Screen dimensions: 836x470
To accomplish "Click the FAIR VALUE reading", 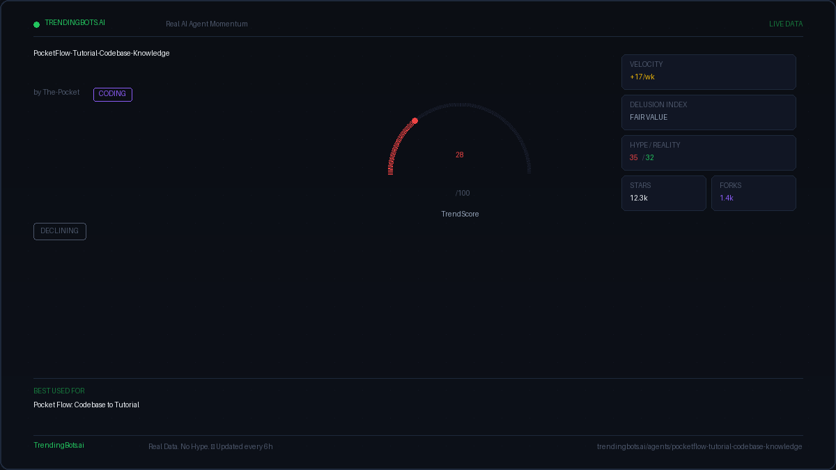I will pyautogui.click(x=649, y=117).
